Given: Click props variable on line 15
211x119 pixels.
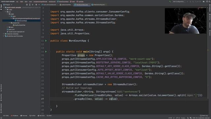Looking at the screenshot, I should pos(81,55).
